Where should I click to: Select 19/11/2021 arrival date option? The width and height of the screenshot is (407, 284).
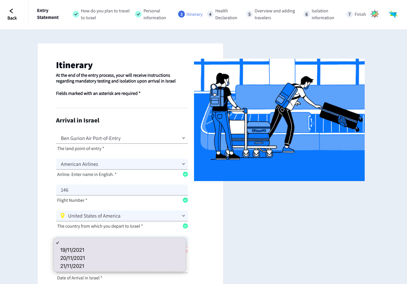72,250
